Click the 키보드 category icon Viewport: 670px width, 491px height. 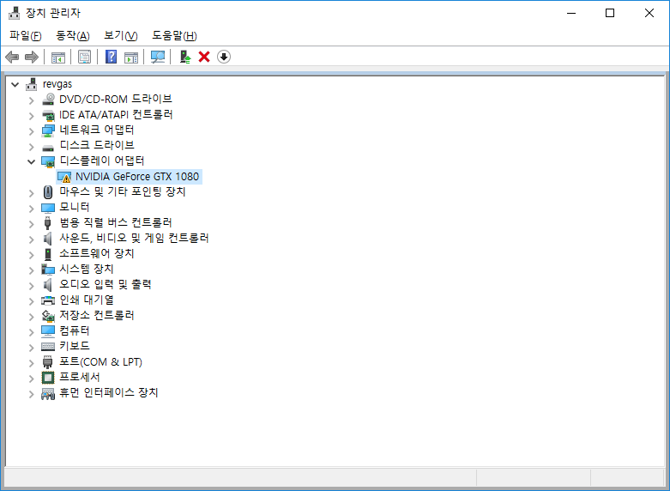pyautogui.click(x=48, y=347)
